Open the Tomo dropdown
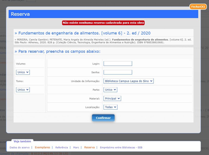Viewport: 209px width, 155px height. point(23,90)
